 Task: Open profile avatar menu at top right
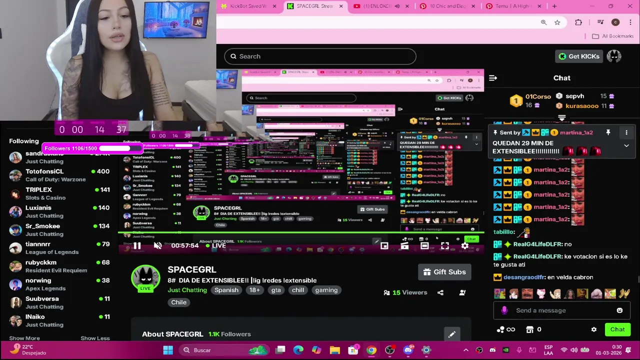point(614,56)
